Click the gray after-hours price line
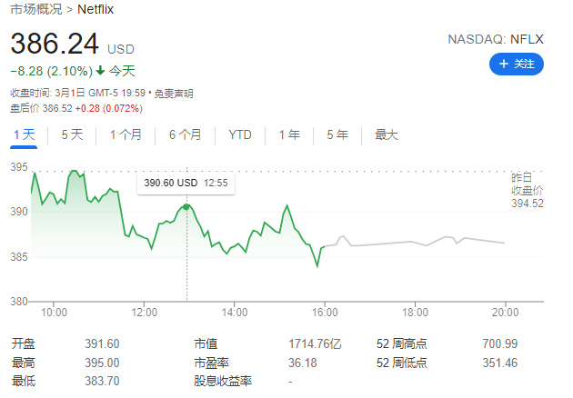The image size is (573, 398). pos(415,242)
